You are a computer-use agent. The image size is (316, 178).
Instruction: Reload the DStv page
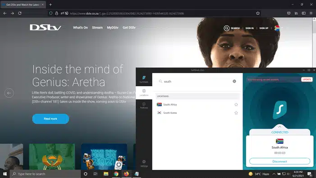point(20,14)
